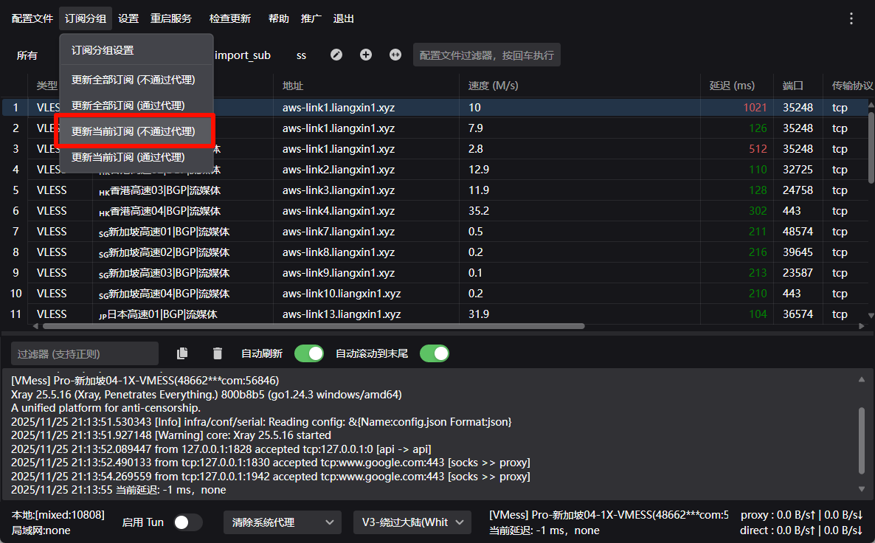Toggle the 自动刷新 switch off
This screenshot has height=543, width=875.
(309, 353)
